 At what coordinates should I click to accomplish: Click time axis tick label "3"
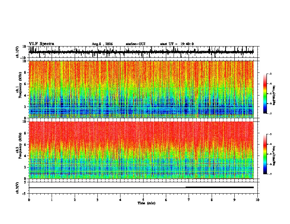tap(97, 200)
